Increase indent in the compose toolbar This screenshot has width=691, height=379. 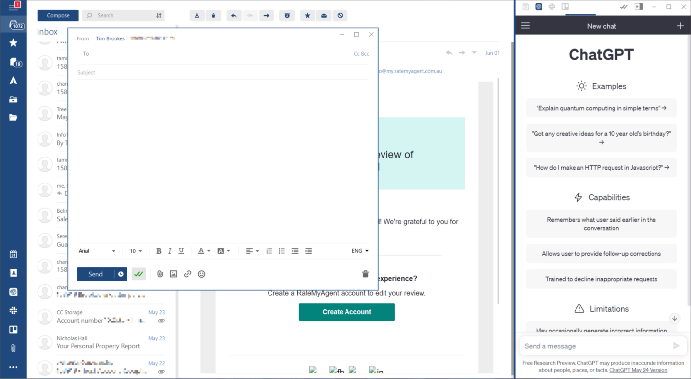point(308,251)
